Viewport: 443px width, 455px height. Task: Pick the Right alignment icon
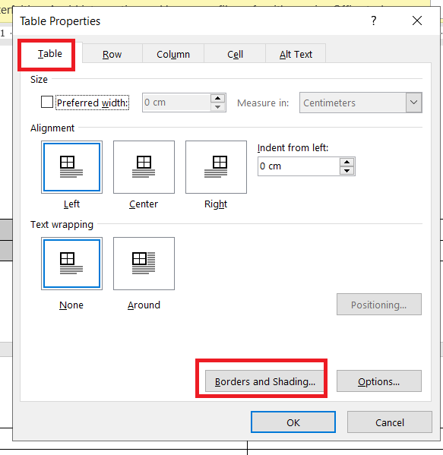[216, 167]
